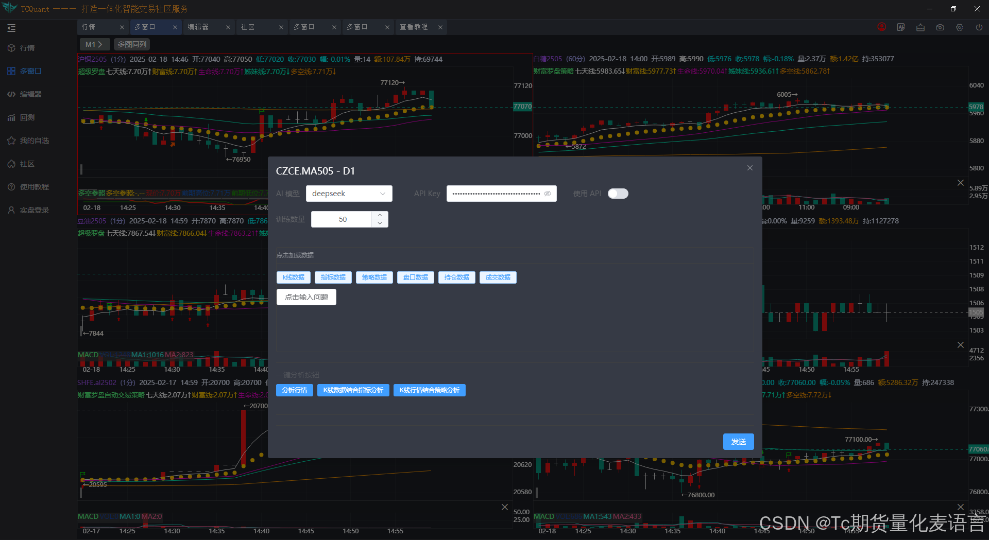
Task: Expand the M1 period selector
Action: point(94,44)
